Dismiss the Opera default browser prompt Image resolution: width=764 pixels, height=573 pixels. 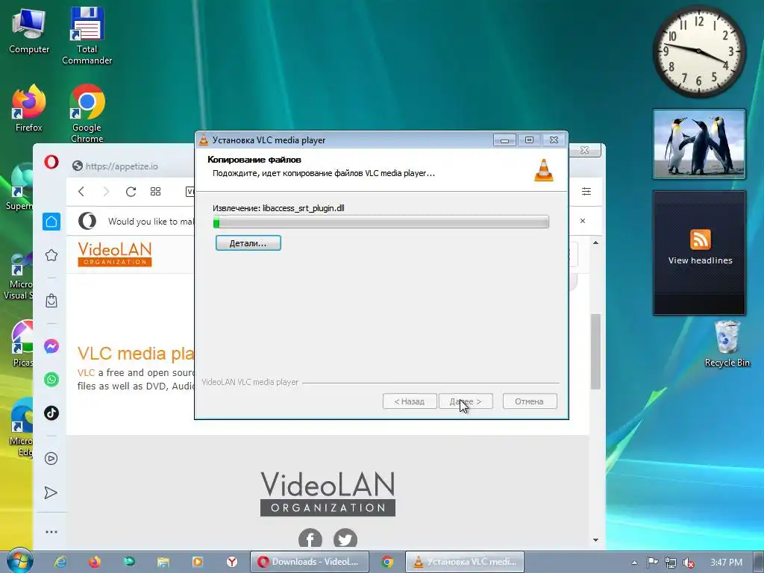pyautogui.click(x=582, y=221)
